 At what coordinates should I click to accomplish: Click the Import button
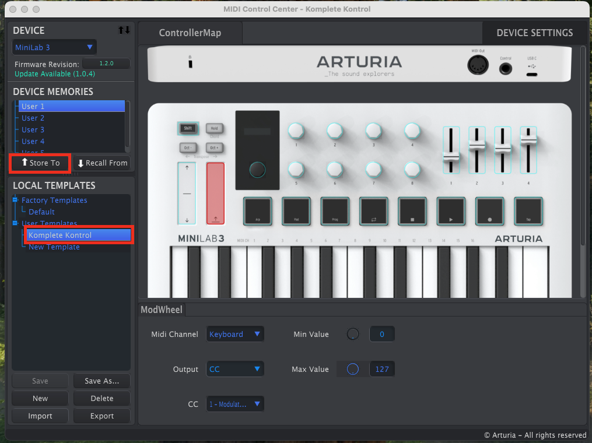pos(40,416)
